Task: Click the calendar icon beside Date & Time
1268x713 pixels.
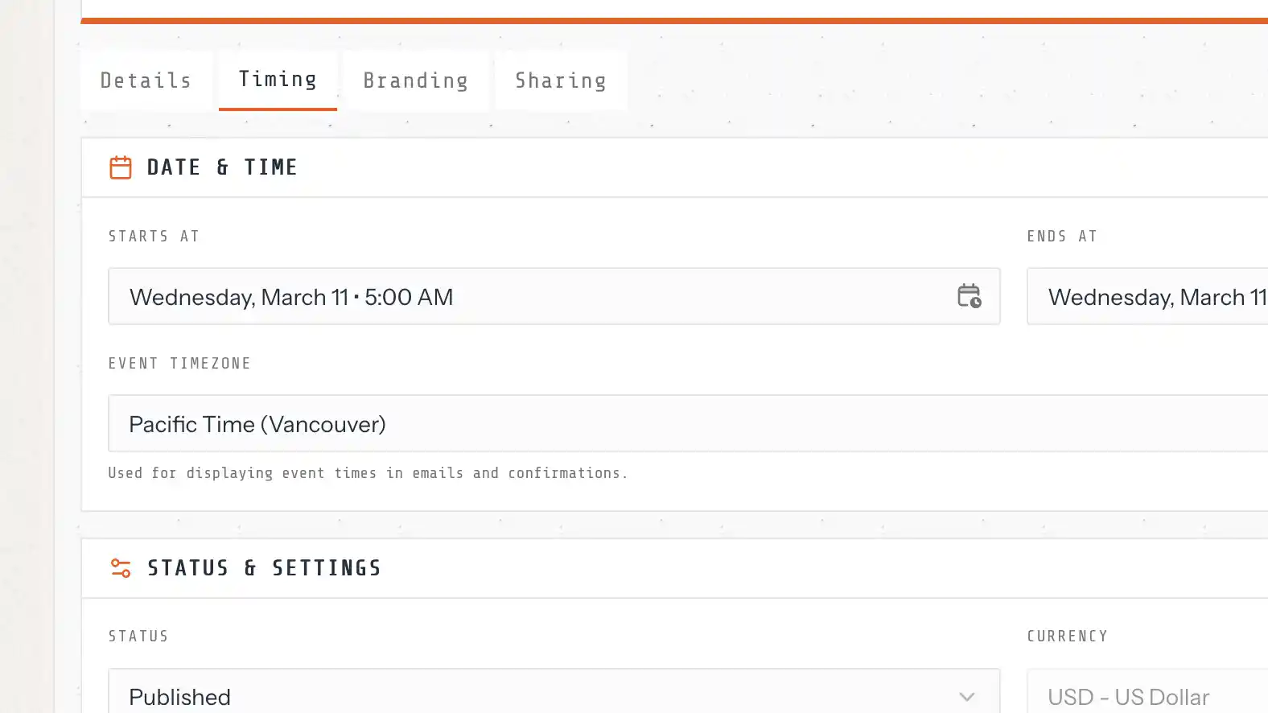Action: tap(121, 167)
